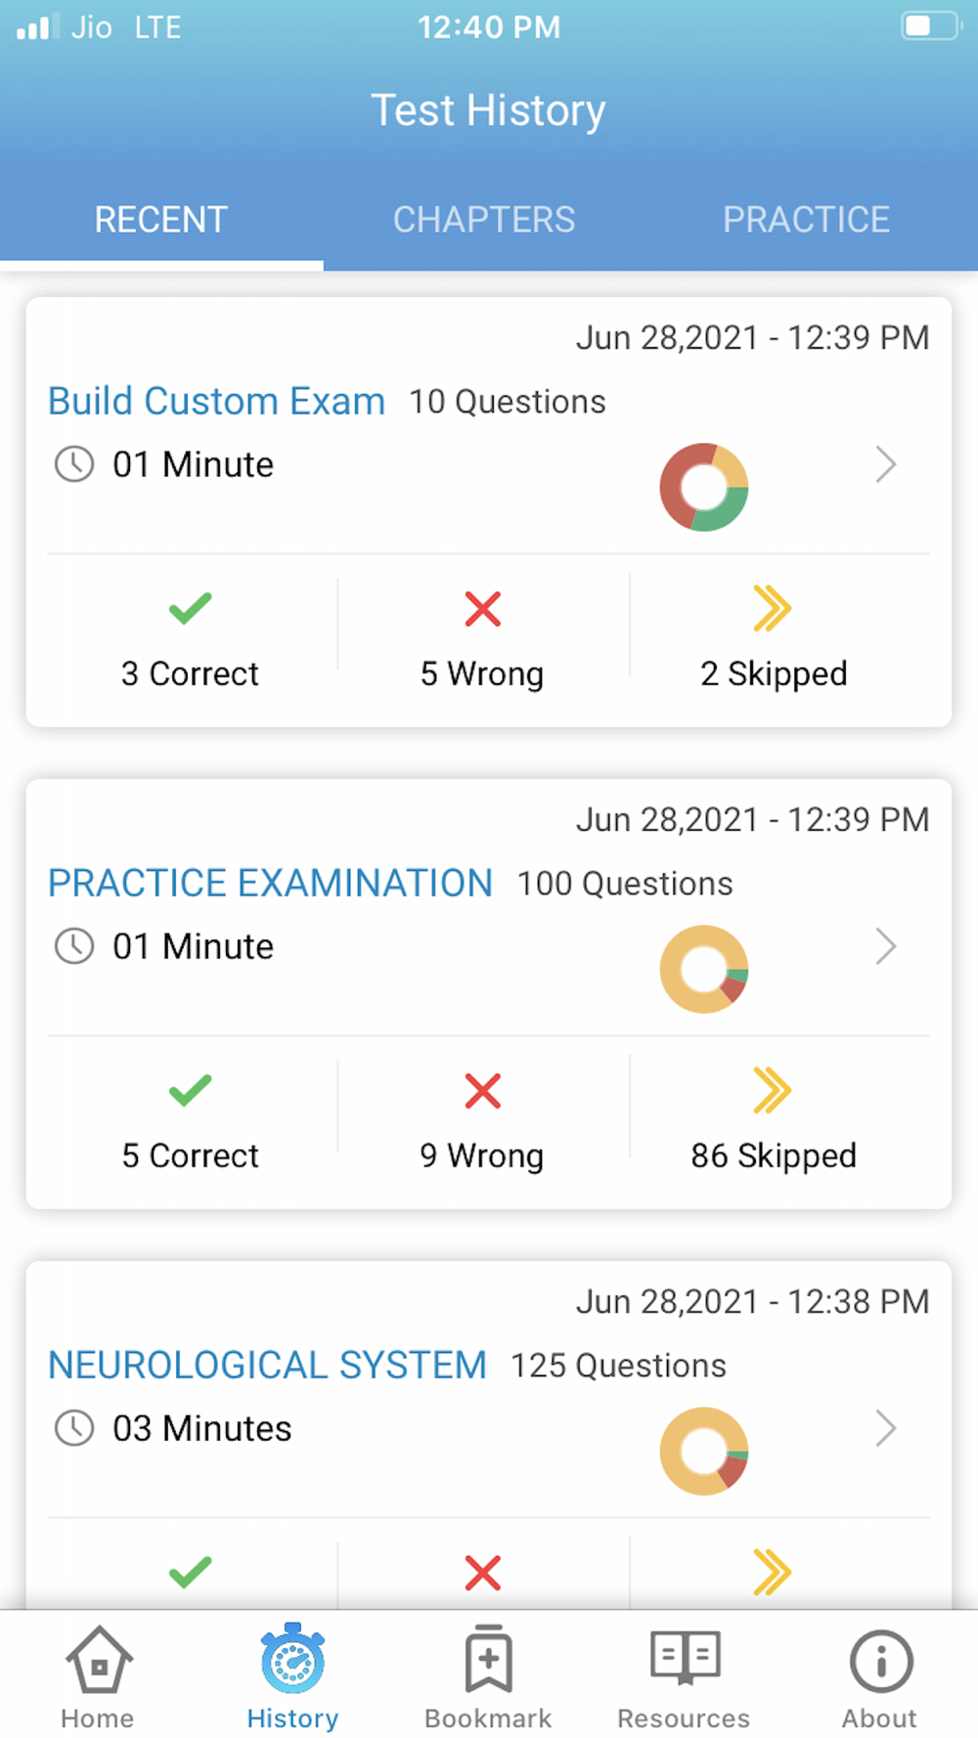The height and width of the screenshot is (1738, 978).
Task: Expand Build Custom Exam details chevron
Action: coord(886,464)
